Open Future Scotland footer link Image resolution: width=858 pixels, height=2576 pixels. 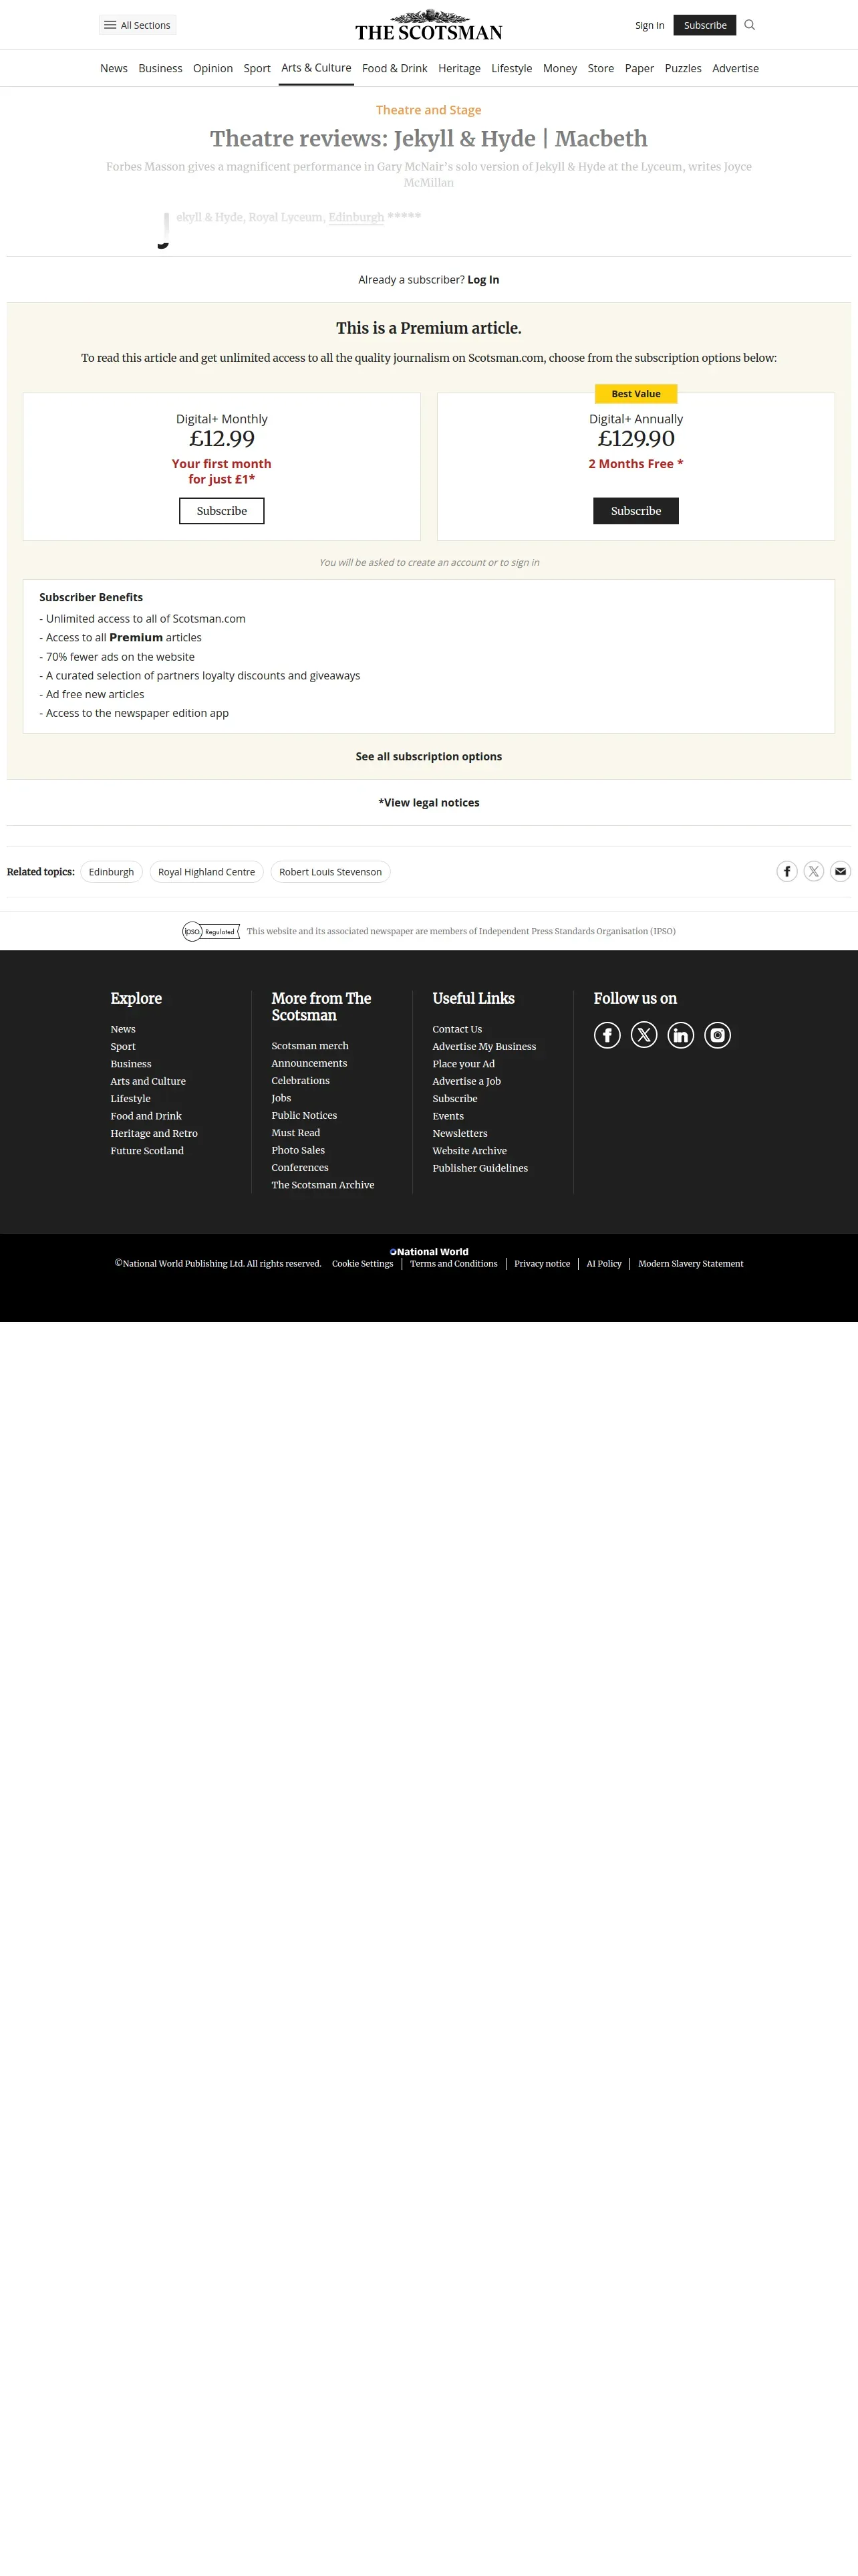[x=147, y=1151]
